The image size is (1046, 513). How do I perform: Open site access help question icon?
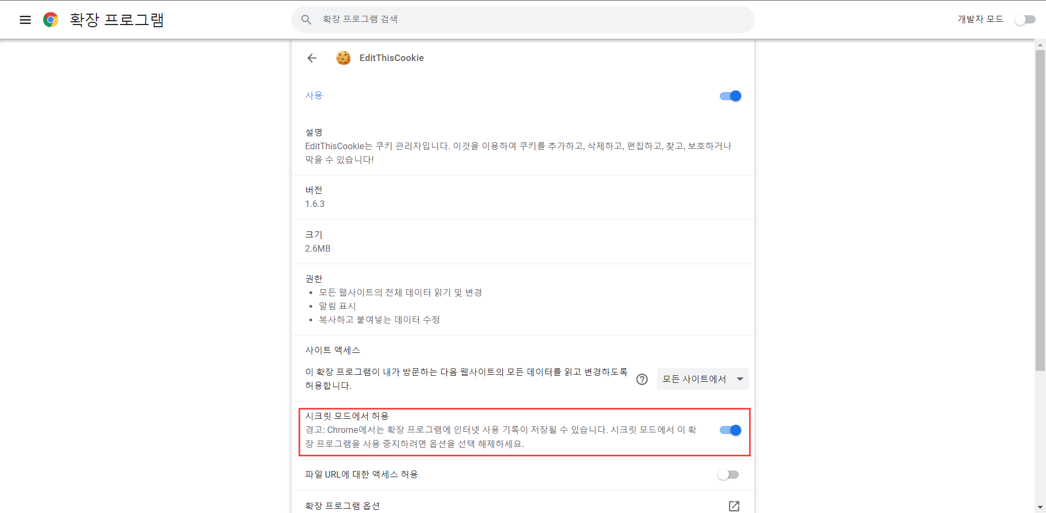(642, 379)
